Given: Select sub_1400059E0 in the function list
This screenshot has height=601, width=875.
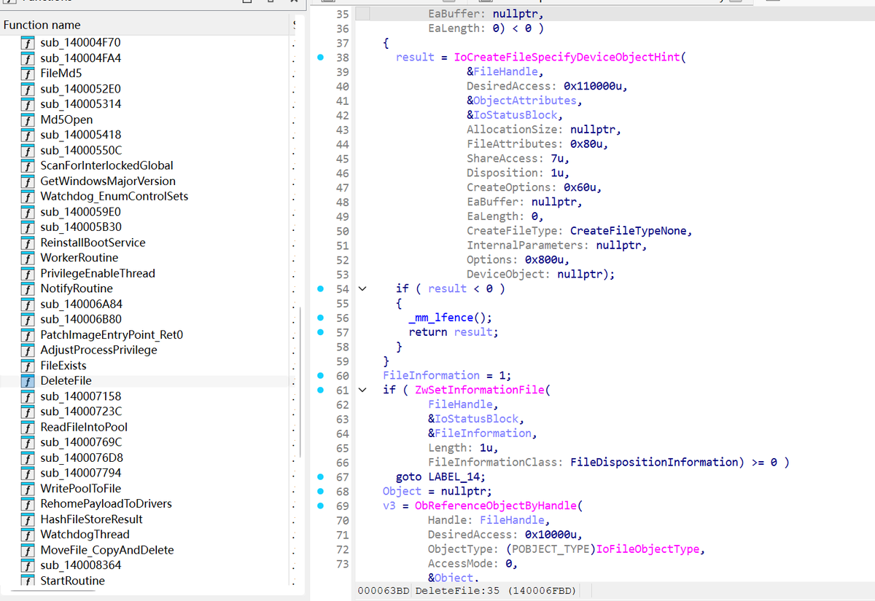Looking at the screenshot, I should 80,212.
